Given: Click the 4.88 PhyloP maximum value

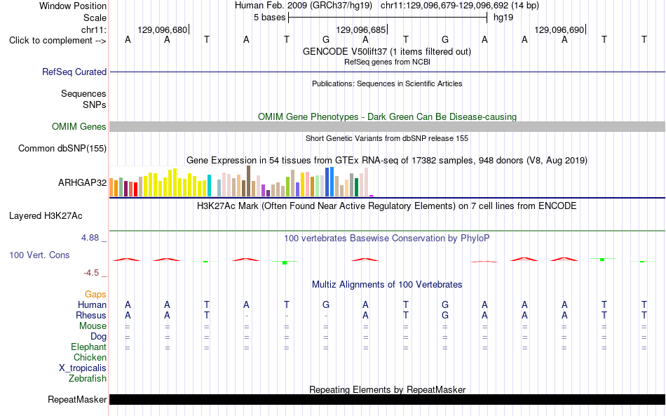Looking at the screenshot, I should (x=90, y=238).
